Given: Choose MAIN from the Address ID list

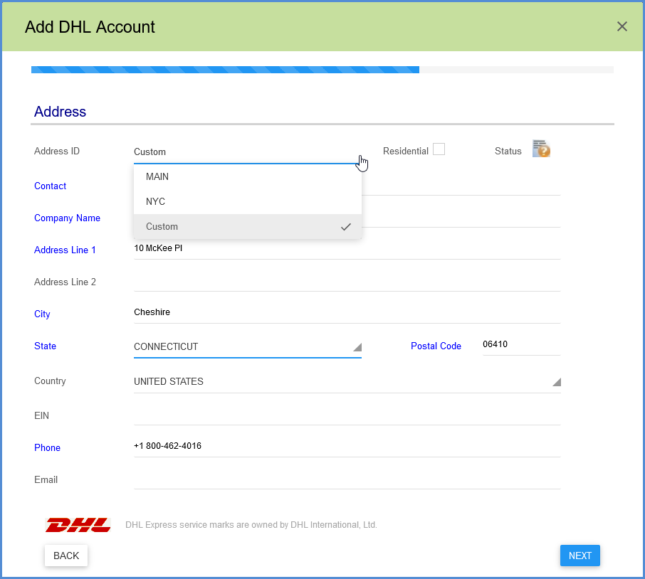Looking at the screenshot, I should (x=248, y=176).
